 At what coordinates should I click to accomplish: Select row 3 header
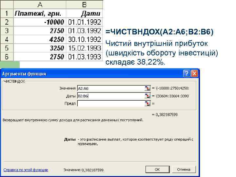(x=7, y=31)
